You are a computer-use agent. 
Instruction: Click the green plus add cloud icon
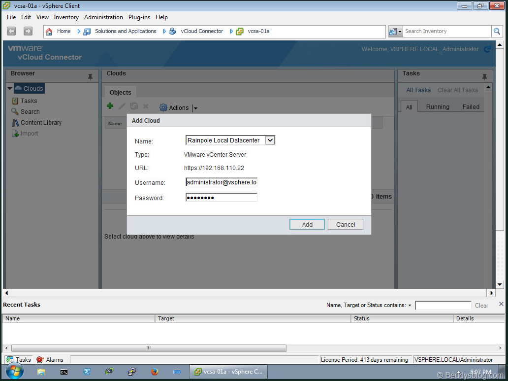coord(110,106)
